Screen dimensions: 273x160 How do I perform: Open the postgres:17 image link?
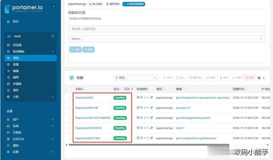point(183,108)
